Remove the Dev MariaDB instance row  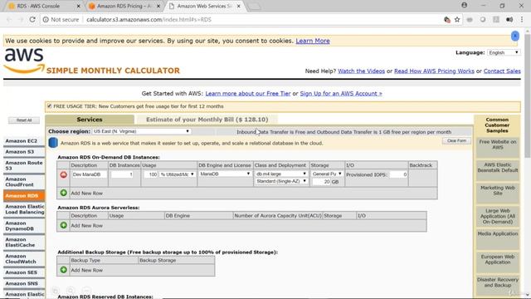pos(63,174)
